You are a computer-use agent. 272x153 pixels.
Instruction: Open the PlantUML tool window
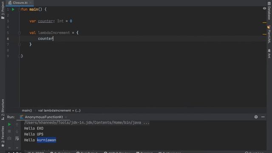coord(269,34)
